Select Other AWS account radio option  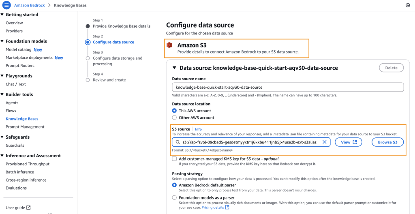point(175,118)
